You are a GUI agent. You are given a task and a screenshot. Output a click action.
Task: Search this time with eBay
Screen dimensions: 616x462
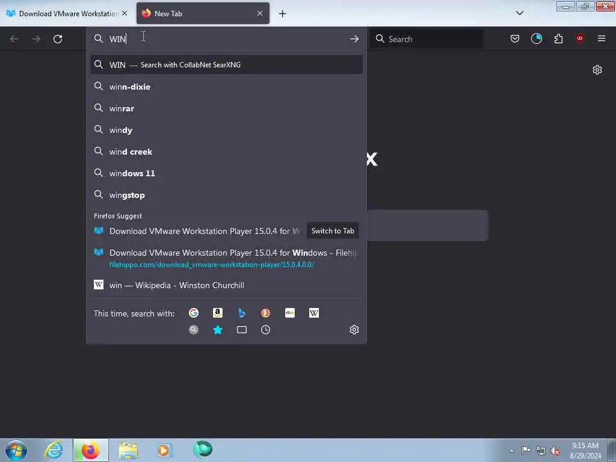(290, 313)
